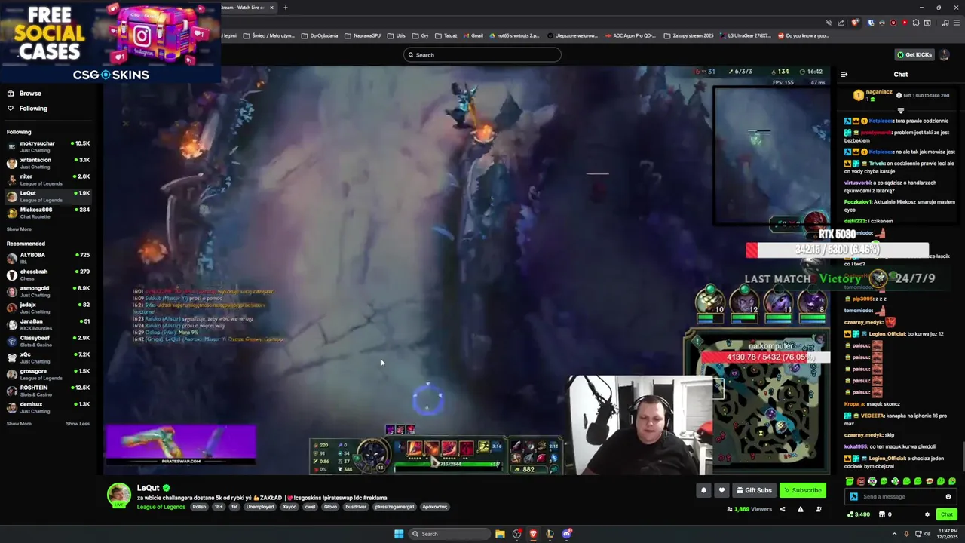Click the first green emote in quick row
Image resolution: width=965 pixels, height=543 pixels.
(850, 481)
